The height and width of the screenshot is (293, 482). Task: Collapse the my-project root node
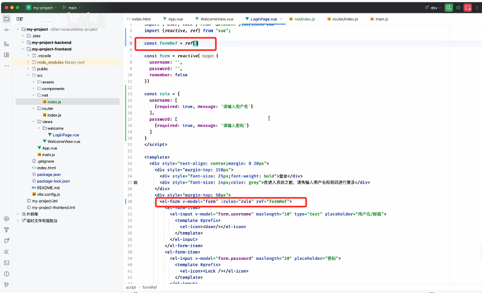pyautogui.click(x=18, y=30)
